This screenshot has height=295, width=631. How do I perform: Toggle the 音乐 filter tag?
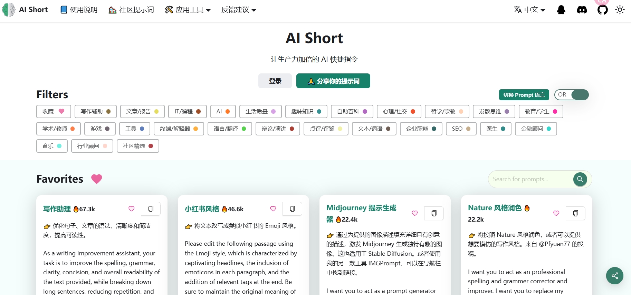[x=52, y=146]
